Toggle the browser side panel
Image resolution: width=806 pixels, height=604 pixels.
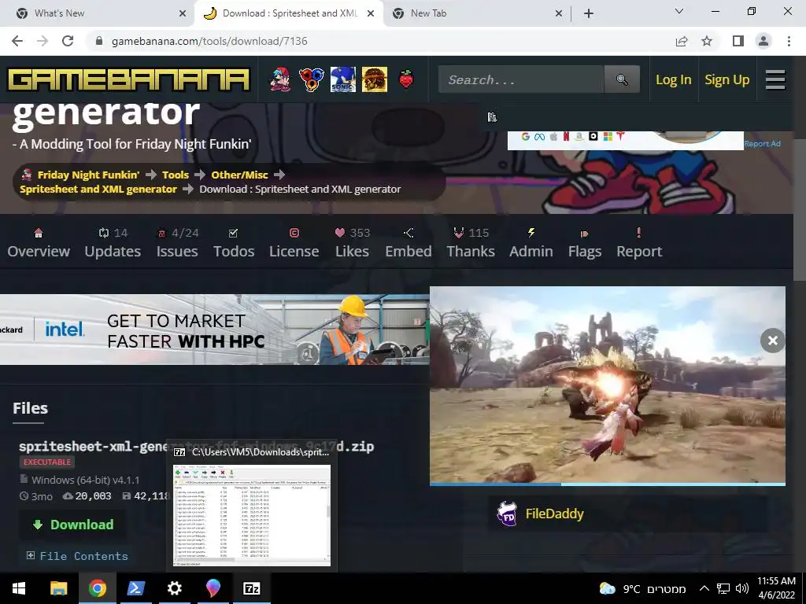click(x=738, y=41)
